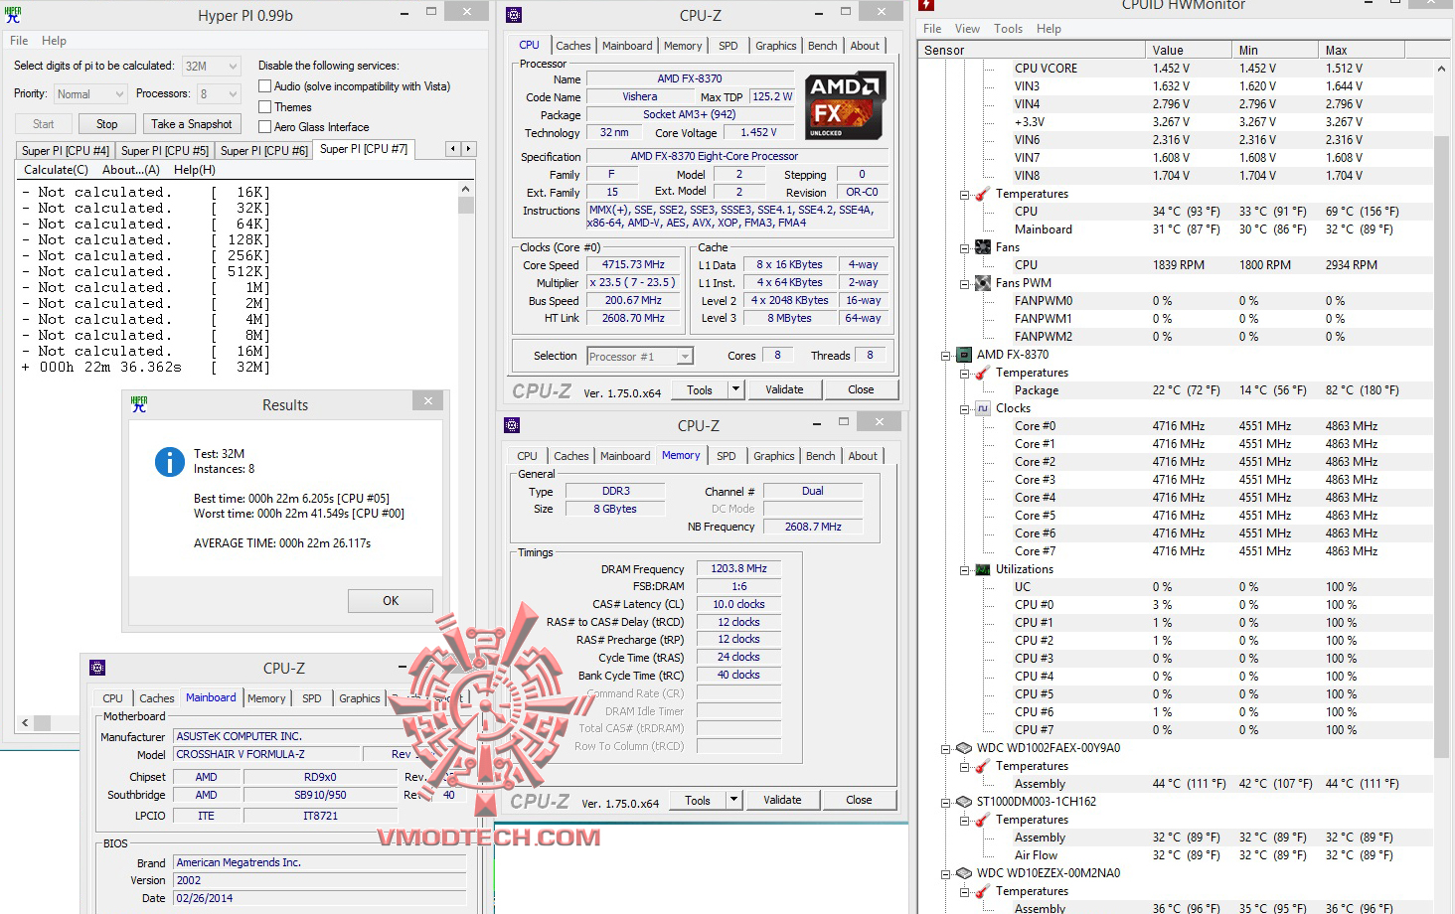Click the Stop button in Hyper PI

point(106,124)
